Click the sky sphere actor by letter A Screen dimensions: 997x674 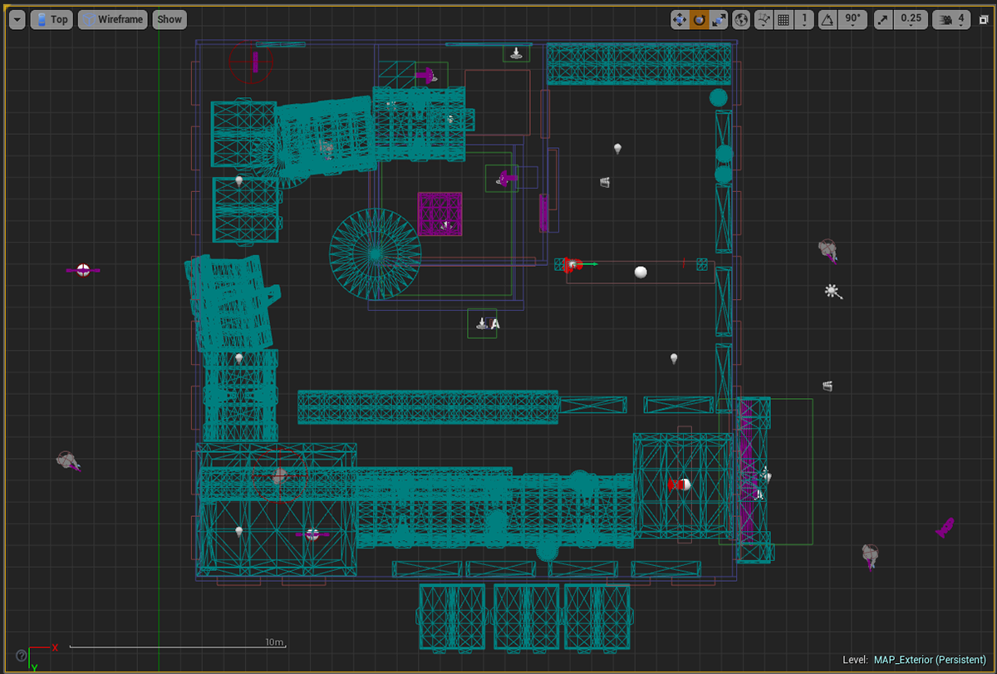(x=483, y=323)
